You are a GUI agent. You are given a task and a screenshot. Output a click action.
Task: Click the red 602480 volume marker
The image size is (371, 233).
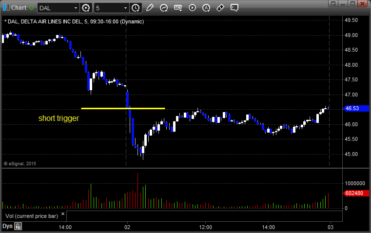356,193
